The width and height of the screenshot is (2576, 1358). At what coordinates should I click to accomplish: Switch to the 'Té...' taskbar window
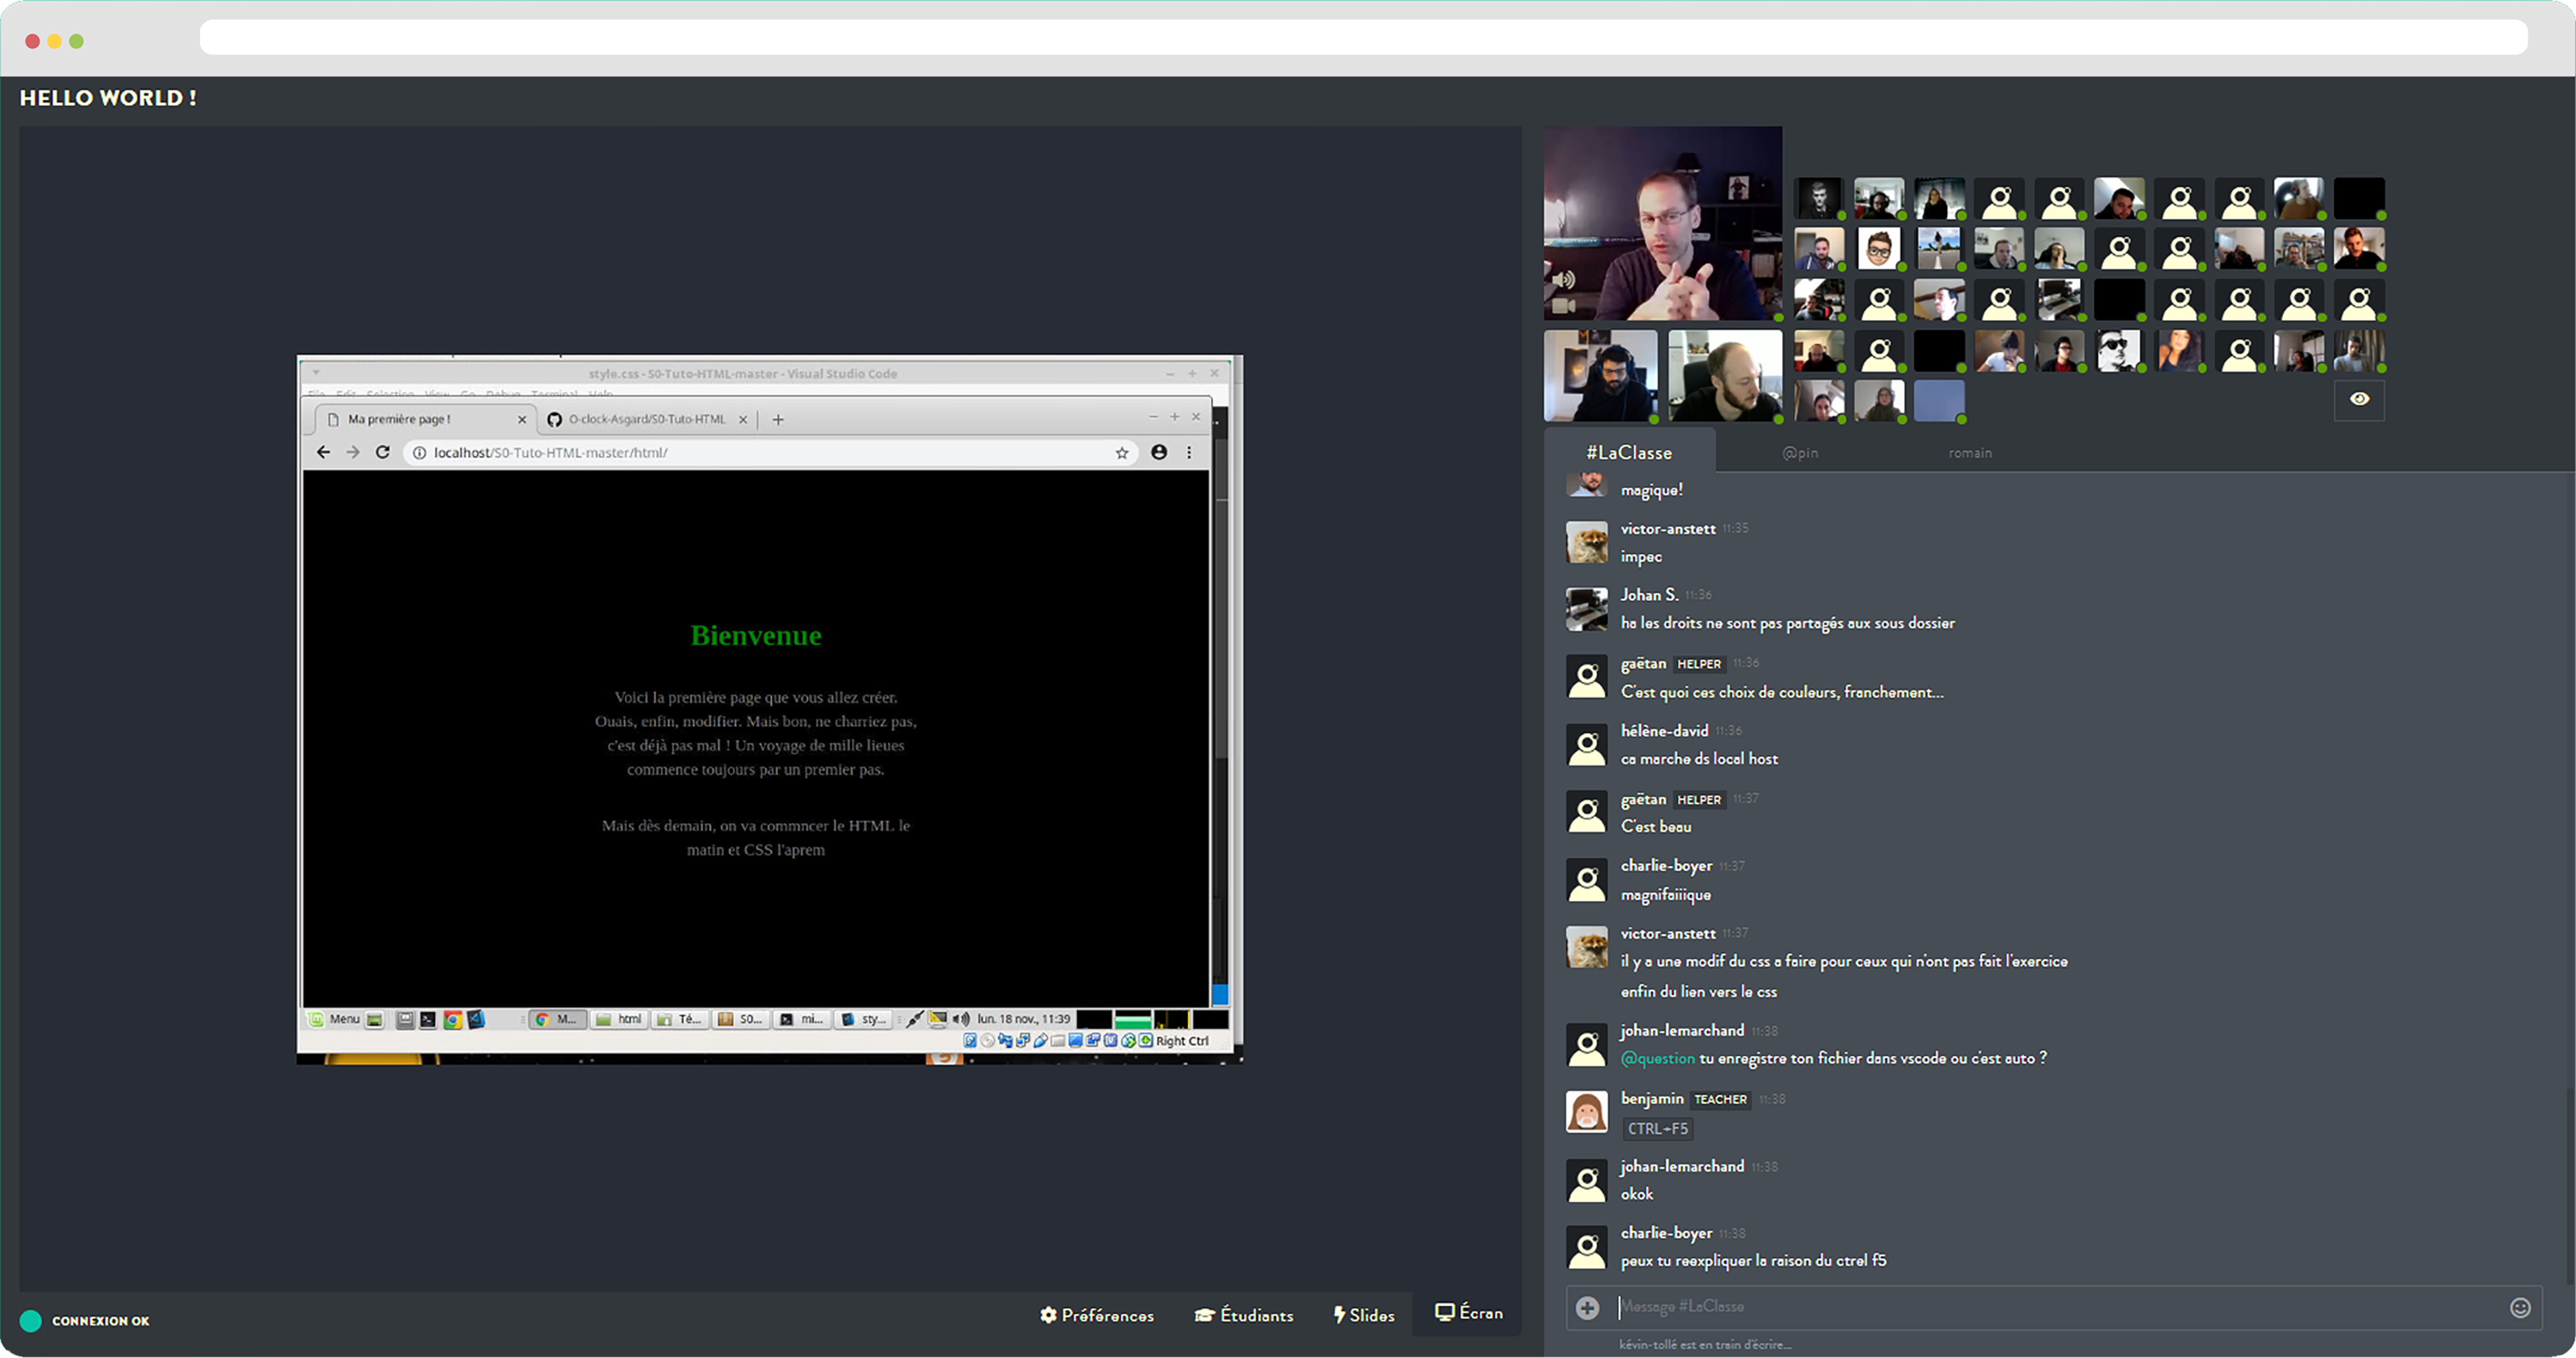click(680, 1019)
